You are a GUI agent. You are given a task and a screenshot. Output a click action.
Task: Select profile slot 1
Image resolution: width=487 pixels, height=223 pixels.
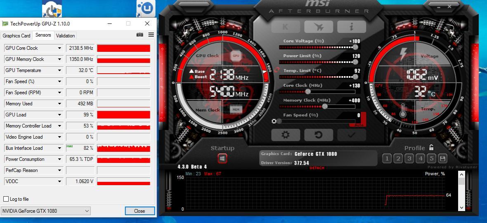(387, 158)
